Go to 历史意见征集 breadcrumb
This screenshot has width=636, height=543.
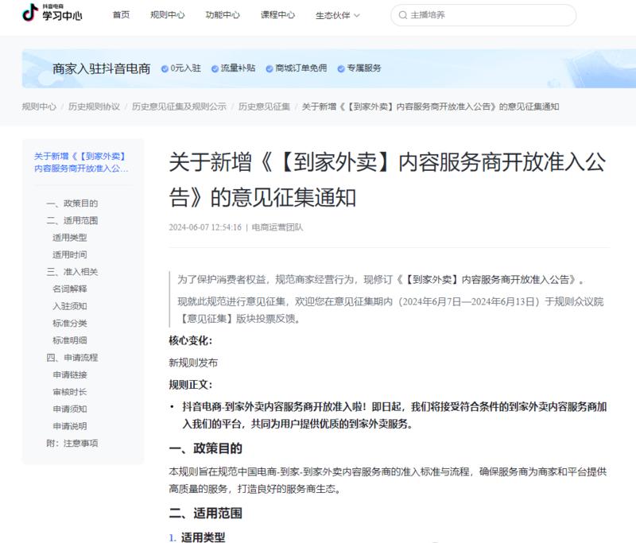[x=264, y=107]
